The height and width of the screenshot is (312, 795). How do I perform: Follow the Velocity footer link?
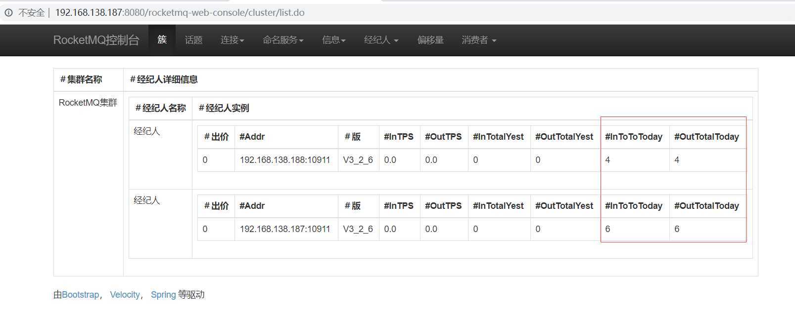[125, 295]
